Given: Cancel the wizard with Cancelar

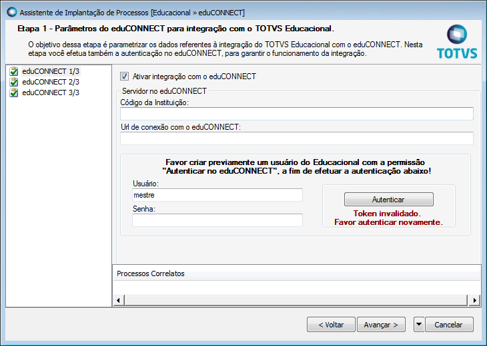Looking at the screenshot, I should 448,325.
